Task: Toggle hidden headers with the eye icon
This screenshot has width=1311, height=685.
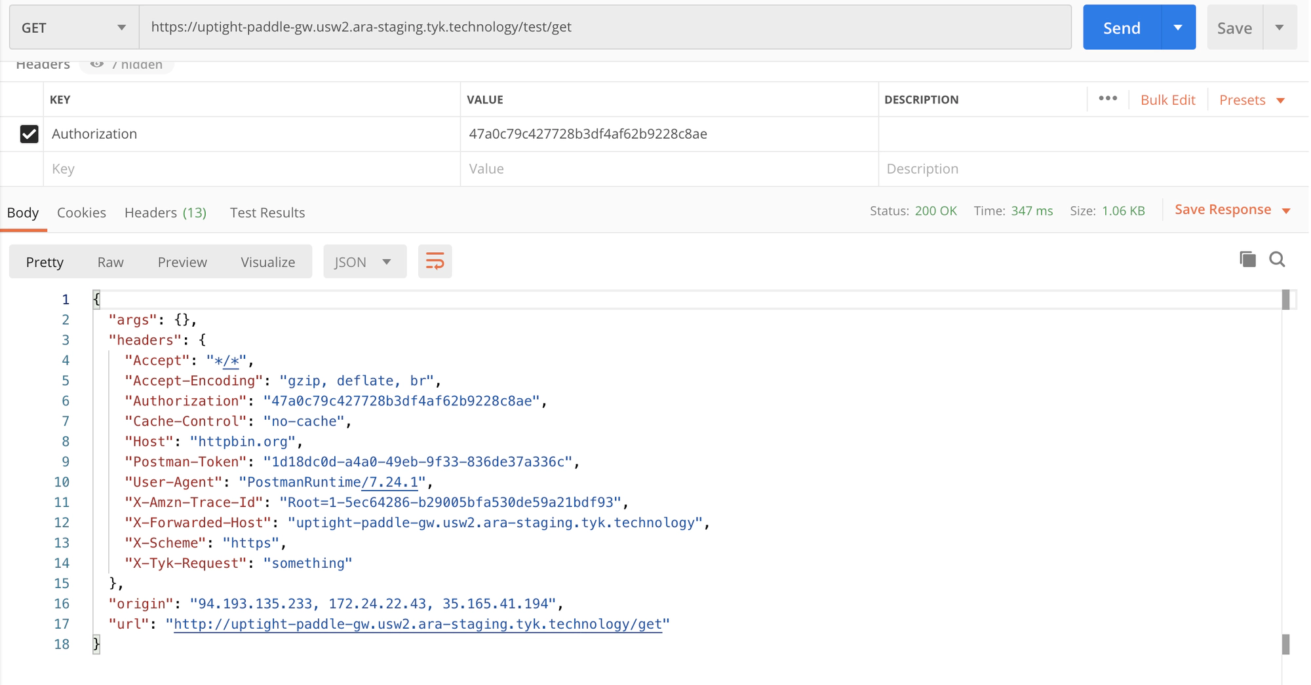Action: [x=97, y=64]
